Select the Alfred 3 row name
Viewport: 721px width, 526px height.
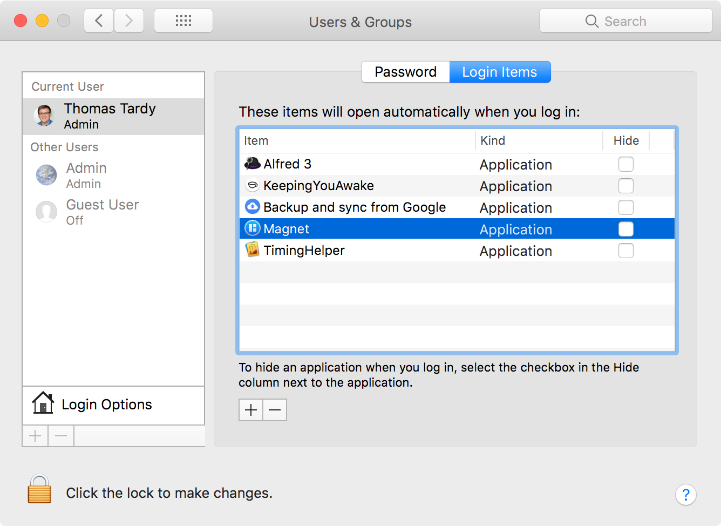(x=287, y=164)
